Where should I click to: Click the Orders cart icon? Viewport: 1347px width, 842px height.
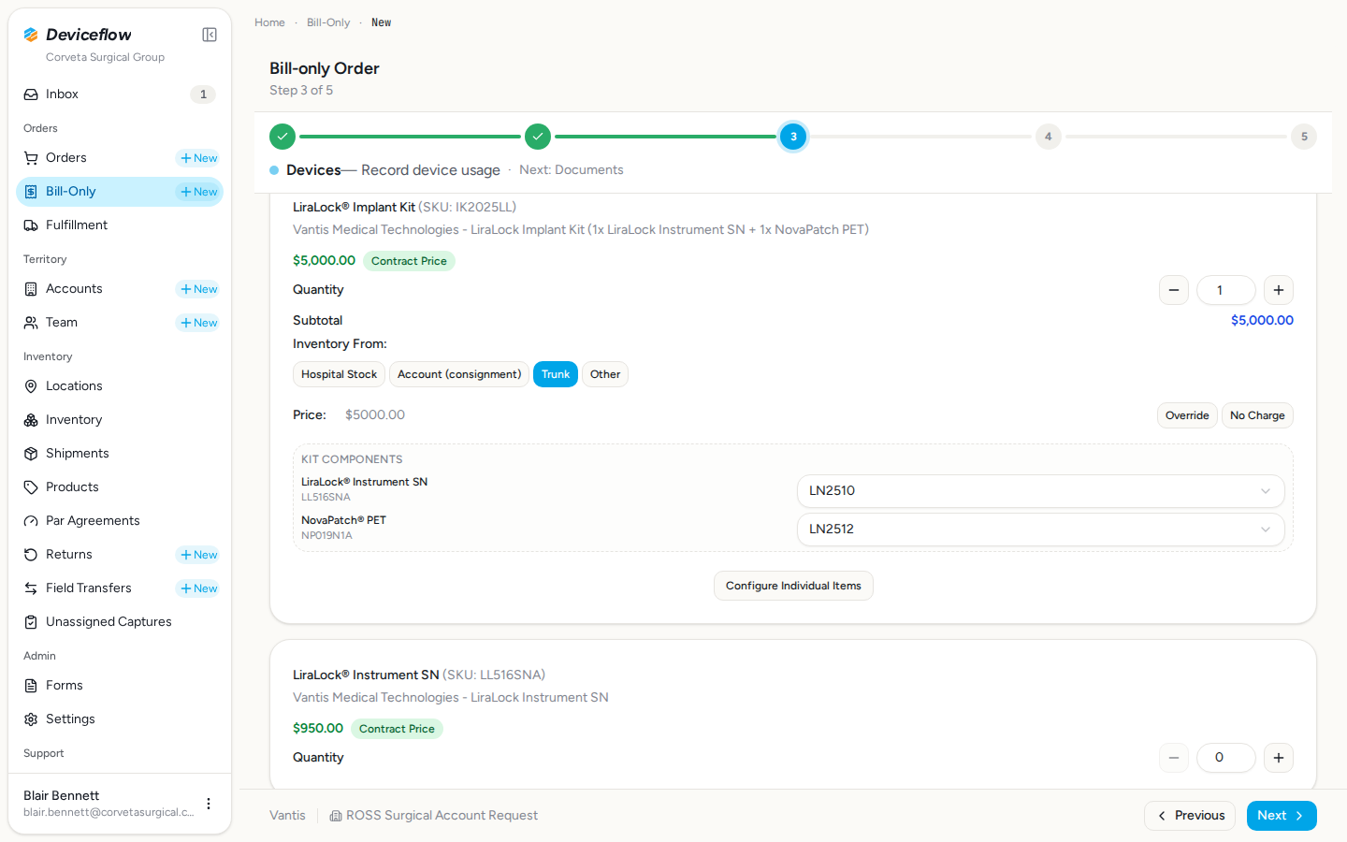(x=31, y=158)
